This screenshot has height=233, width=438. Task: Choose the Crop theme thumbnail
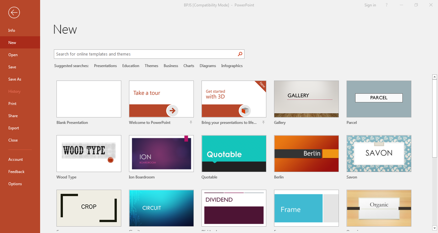(89, 208)
